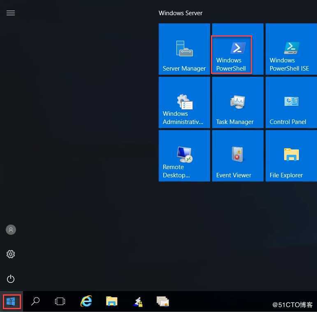Open the Control Panel tile
317x312 pixels.
291,103
